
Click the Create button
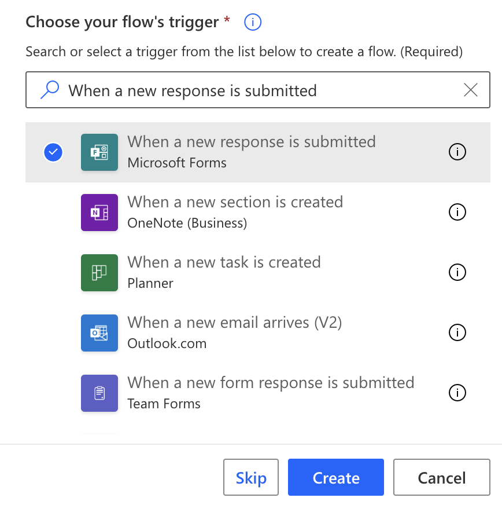(336, 477)
